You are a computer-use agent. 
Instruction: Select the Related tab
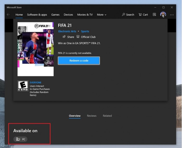click(x=107, y=116)
